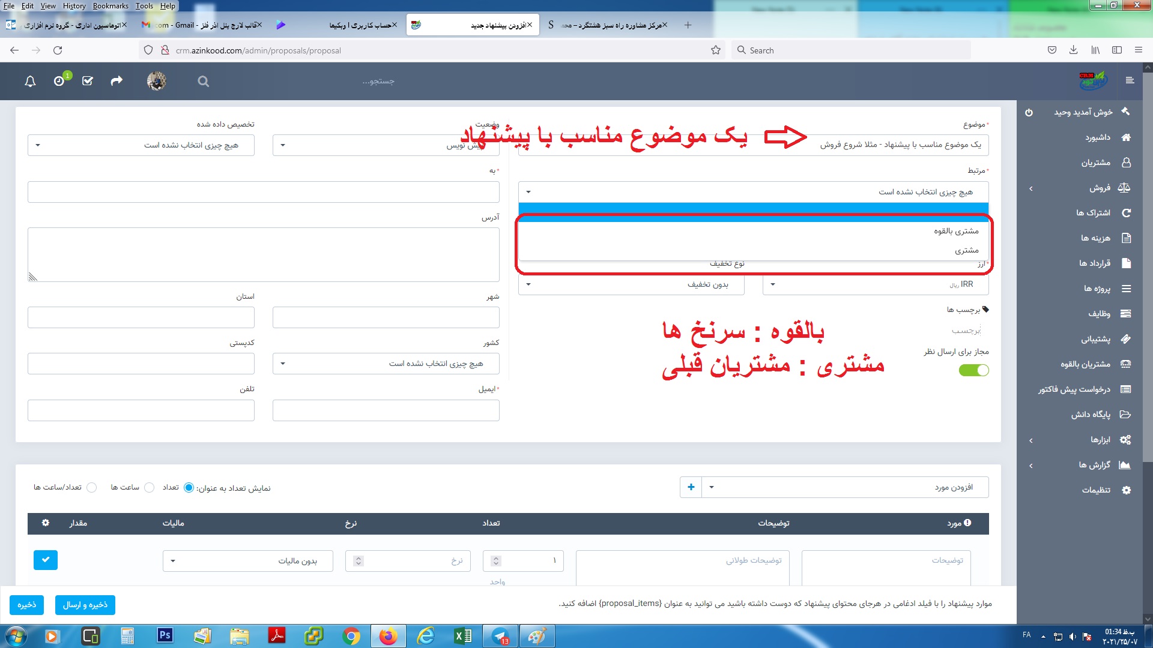
Task: Open Excel from the taskbar
Action: point(463,635)
